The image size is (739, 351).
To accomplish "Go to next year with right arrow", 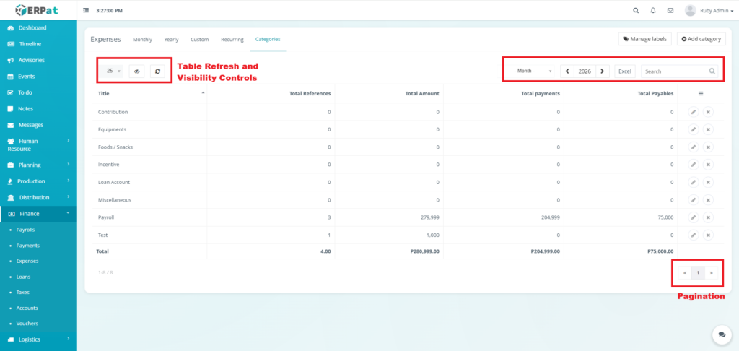I will tap(603, 71).
